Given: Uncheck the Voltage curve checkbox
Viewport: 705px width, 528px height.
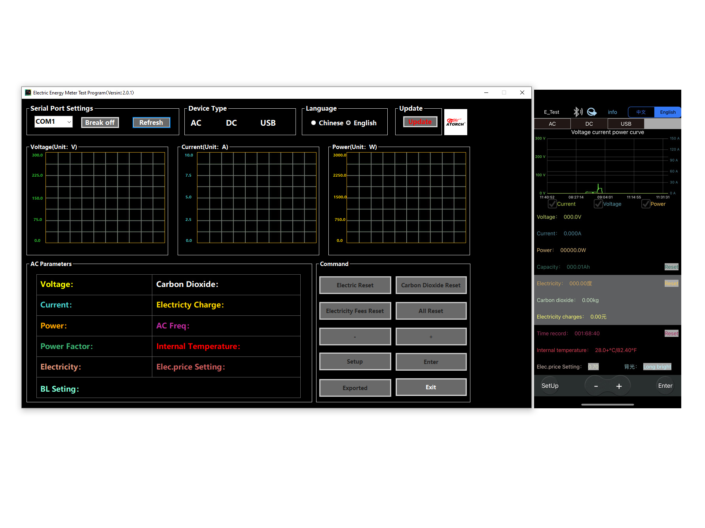Looking at the screenshot, I should (598, 204).
